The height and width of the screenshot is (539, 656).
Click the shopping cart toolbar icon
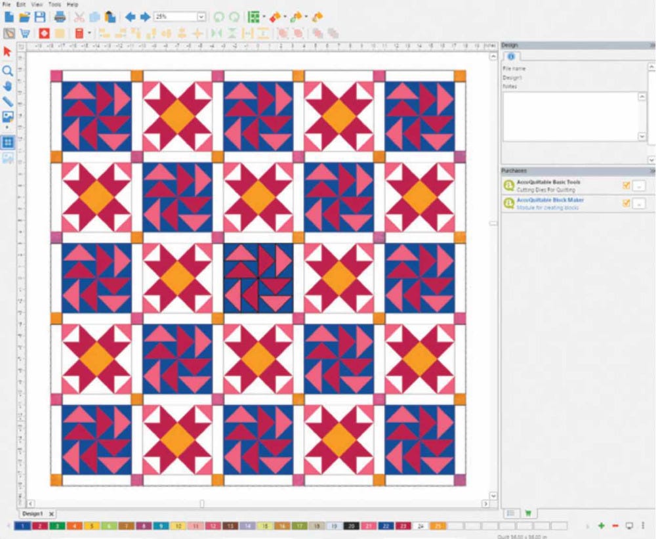click(x=25, y=33)
